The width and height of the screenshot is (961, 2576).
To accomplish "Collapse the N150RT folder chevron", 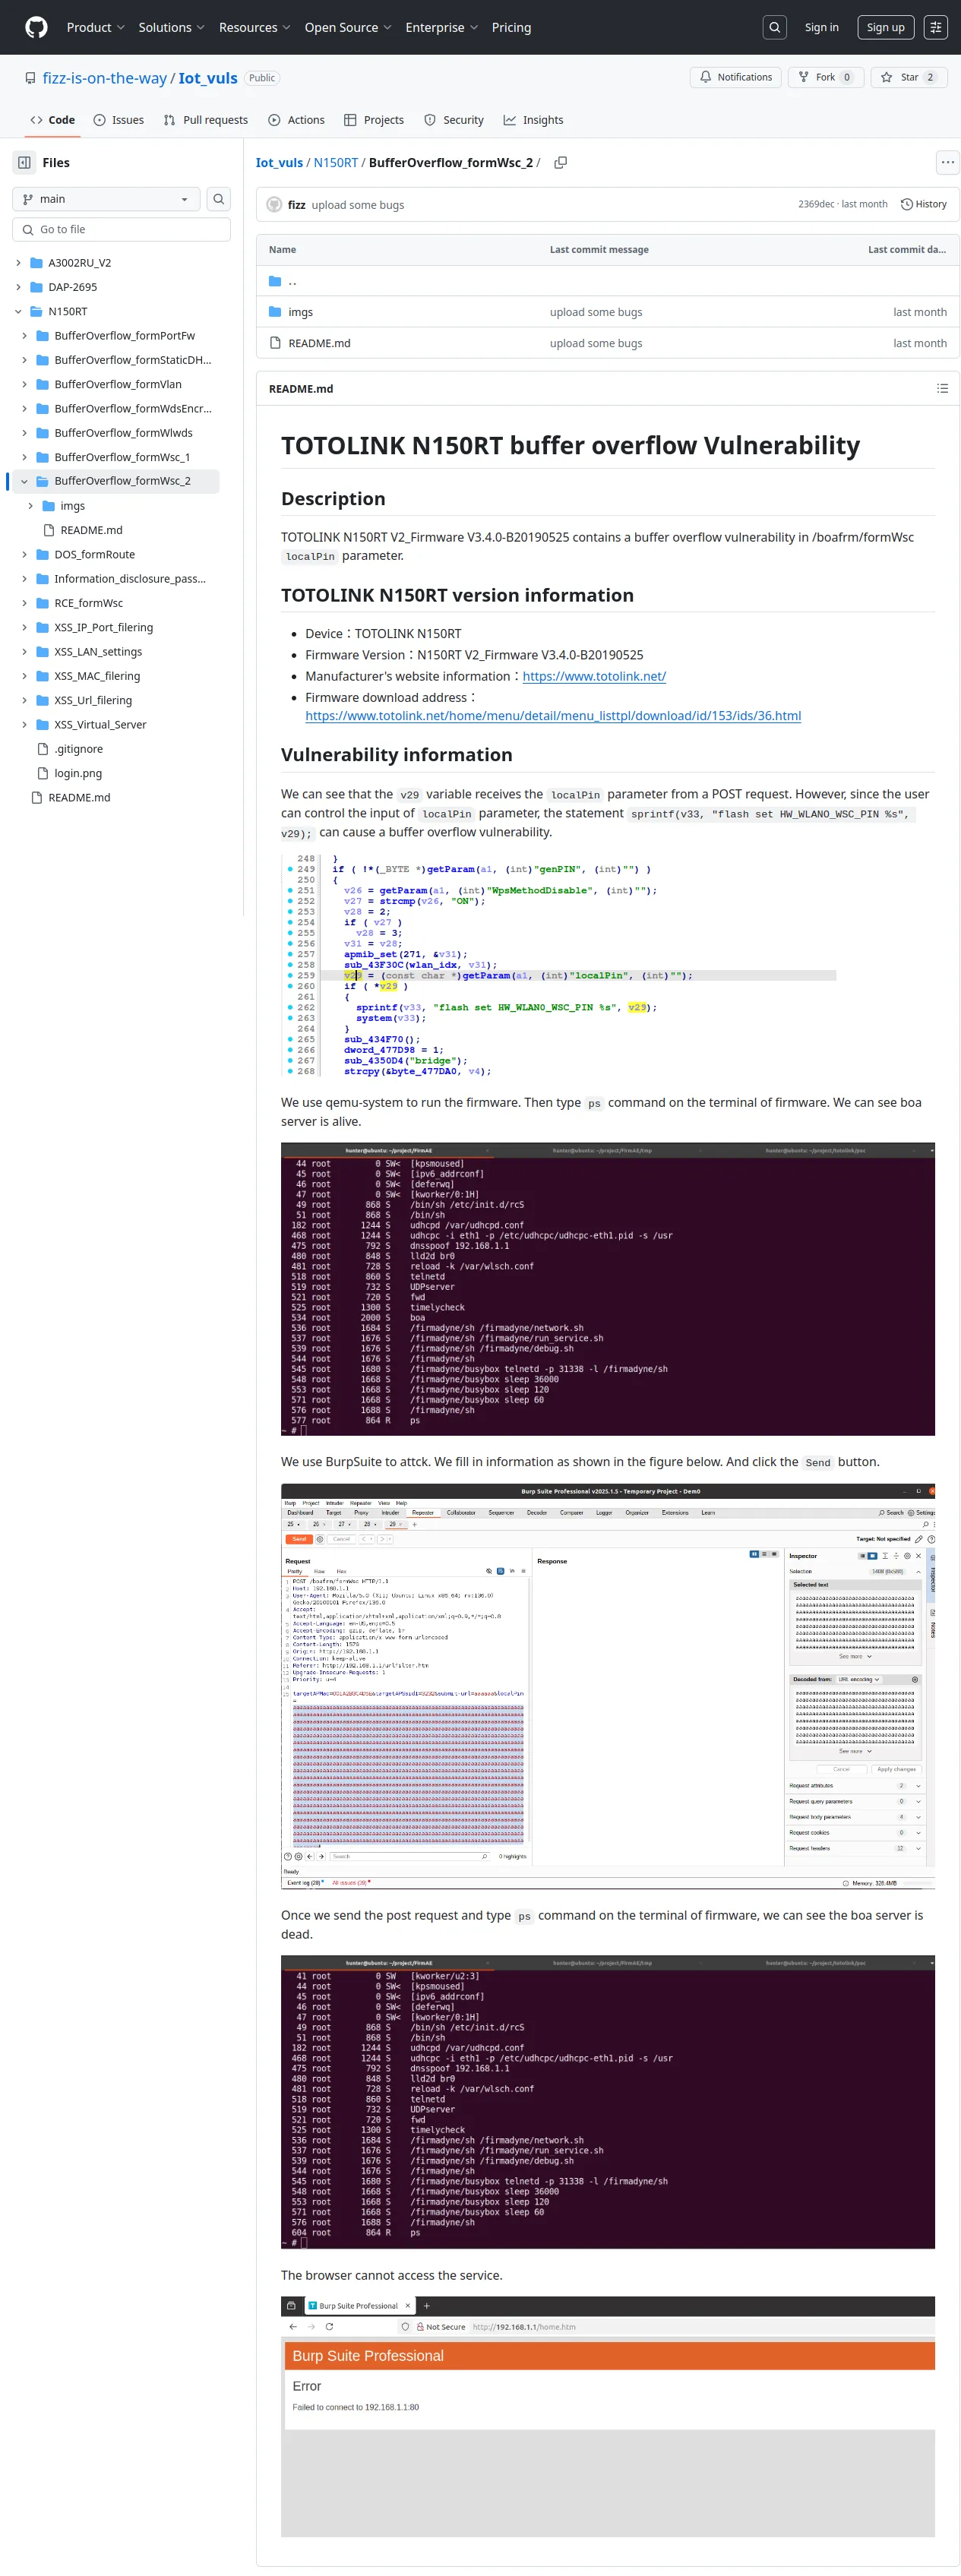I will [x=18, y=311].
